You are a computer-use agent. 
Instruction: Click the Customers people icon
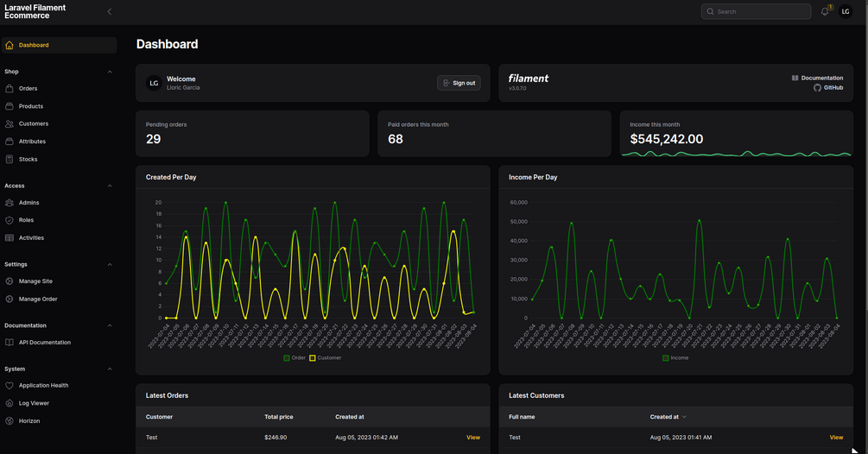pos(10,124)
